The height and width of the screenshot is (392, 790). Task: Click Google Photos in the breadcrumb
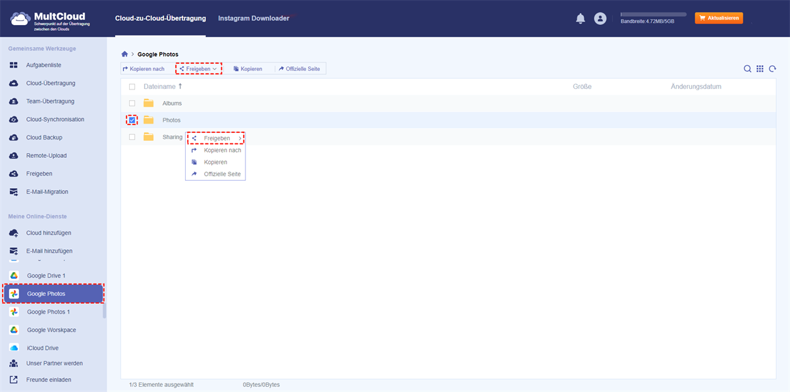[x=158, y=54]
